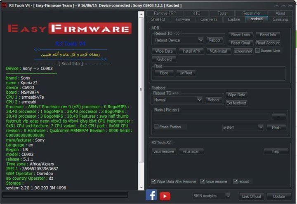297x204 pixels.
Task: Click the virus scan button
Action: point(191,151)
